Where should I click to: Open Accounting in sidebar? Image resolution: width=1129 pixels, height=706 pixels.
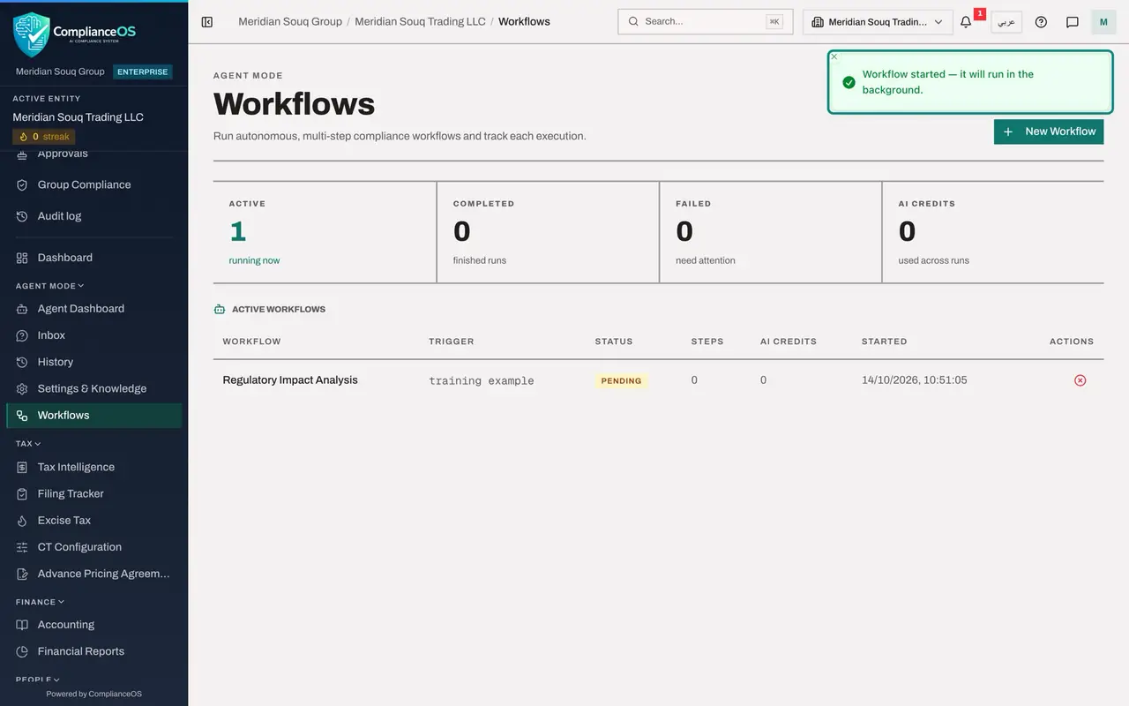94,625
